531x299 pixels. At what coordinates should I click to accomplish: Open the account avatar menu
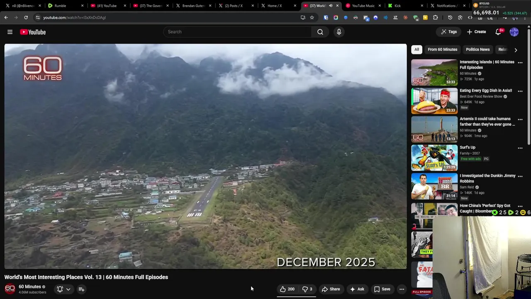pyautogui.click(x=514, y=32)
